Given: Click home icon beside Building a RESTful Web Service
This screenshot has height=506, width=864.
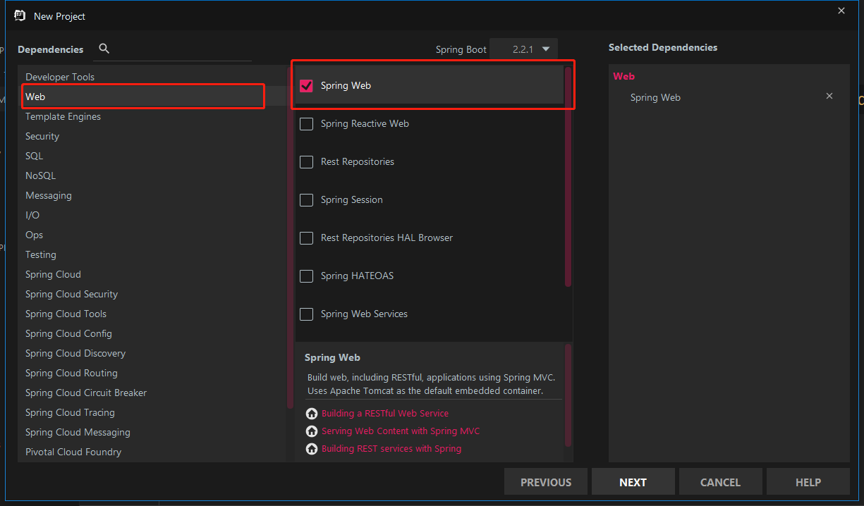Looking at the screenshot, I should 312,414.
